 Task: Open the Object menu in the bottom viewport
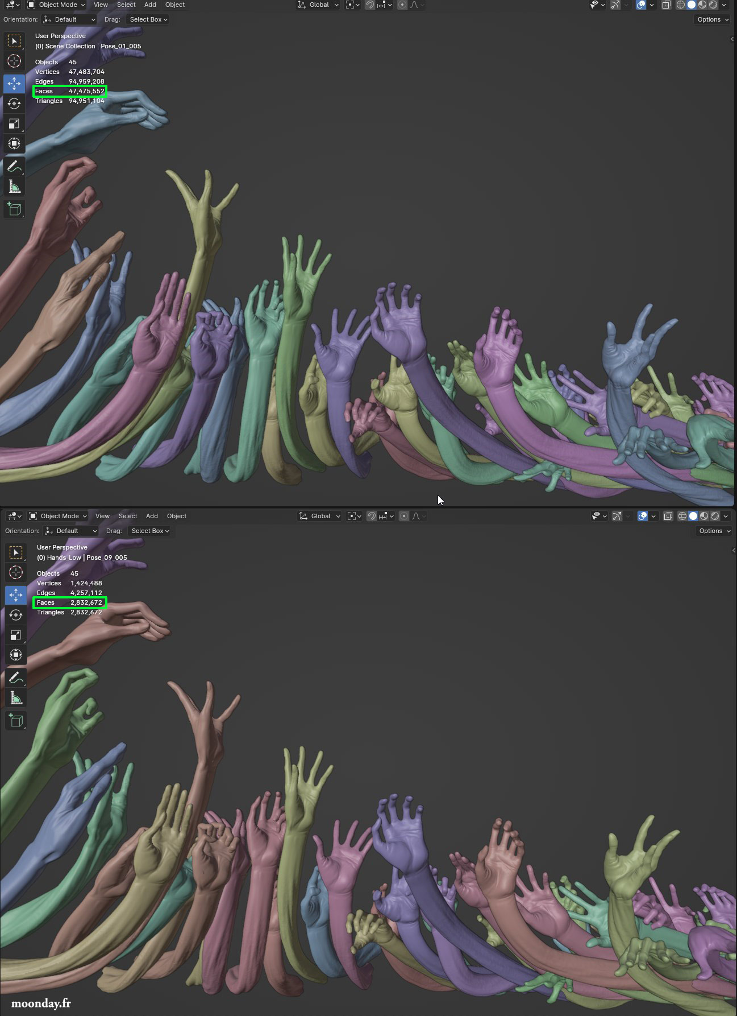point(177,516)
